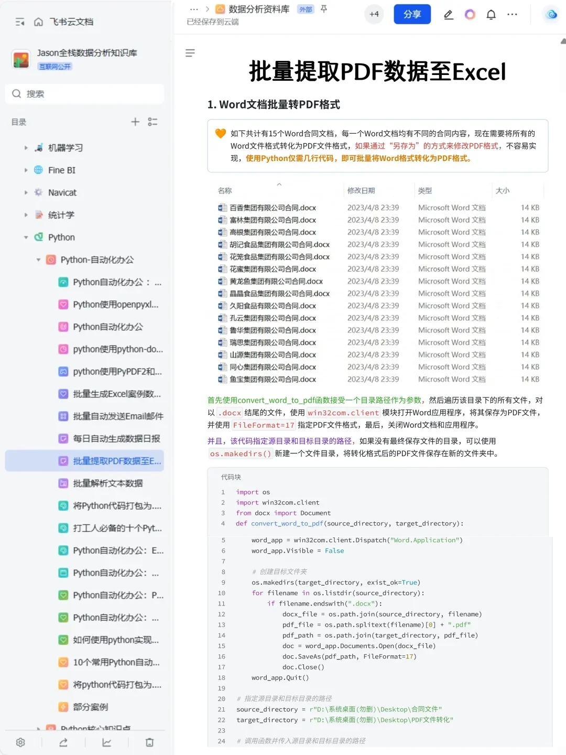Click the 搜索 search field in the sidebar
The height and width of the screenshot is (755, 566).
click(x=84, y=94)
